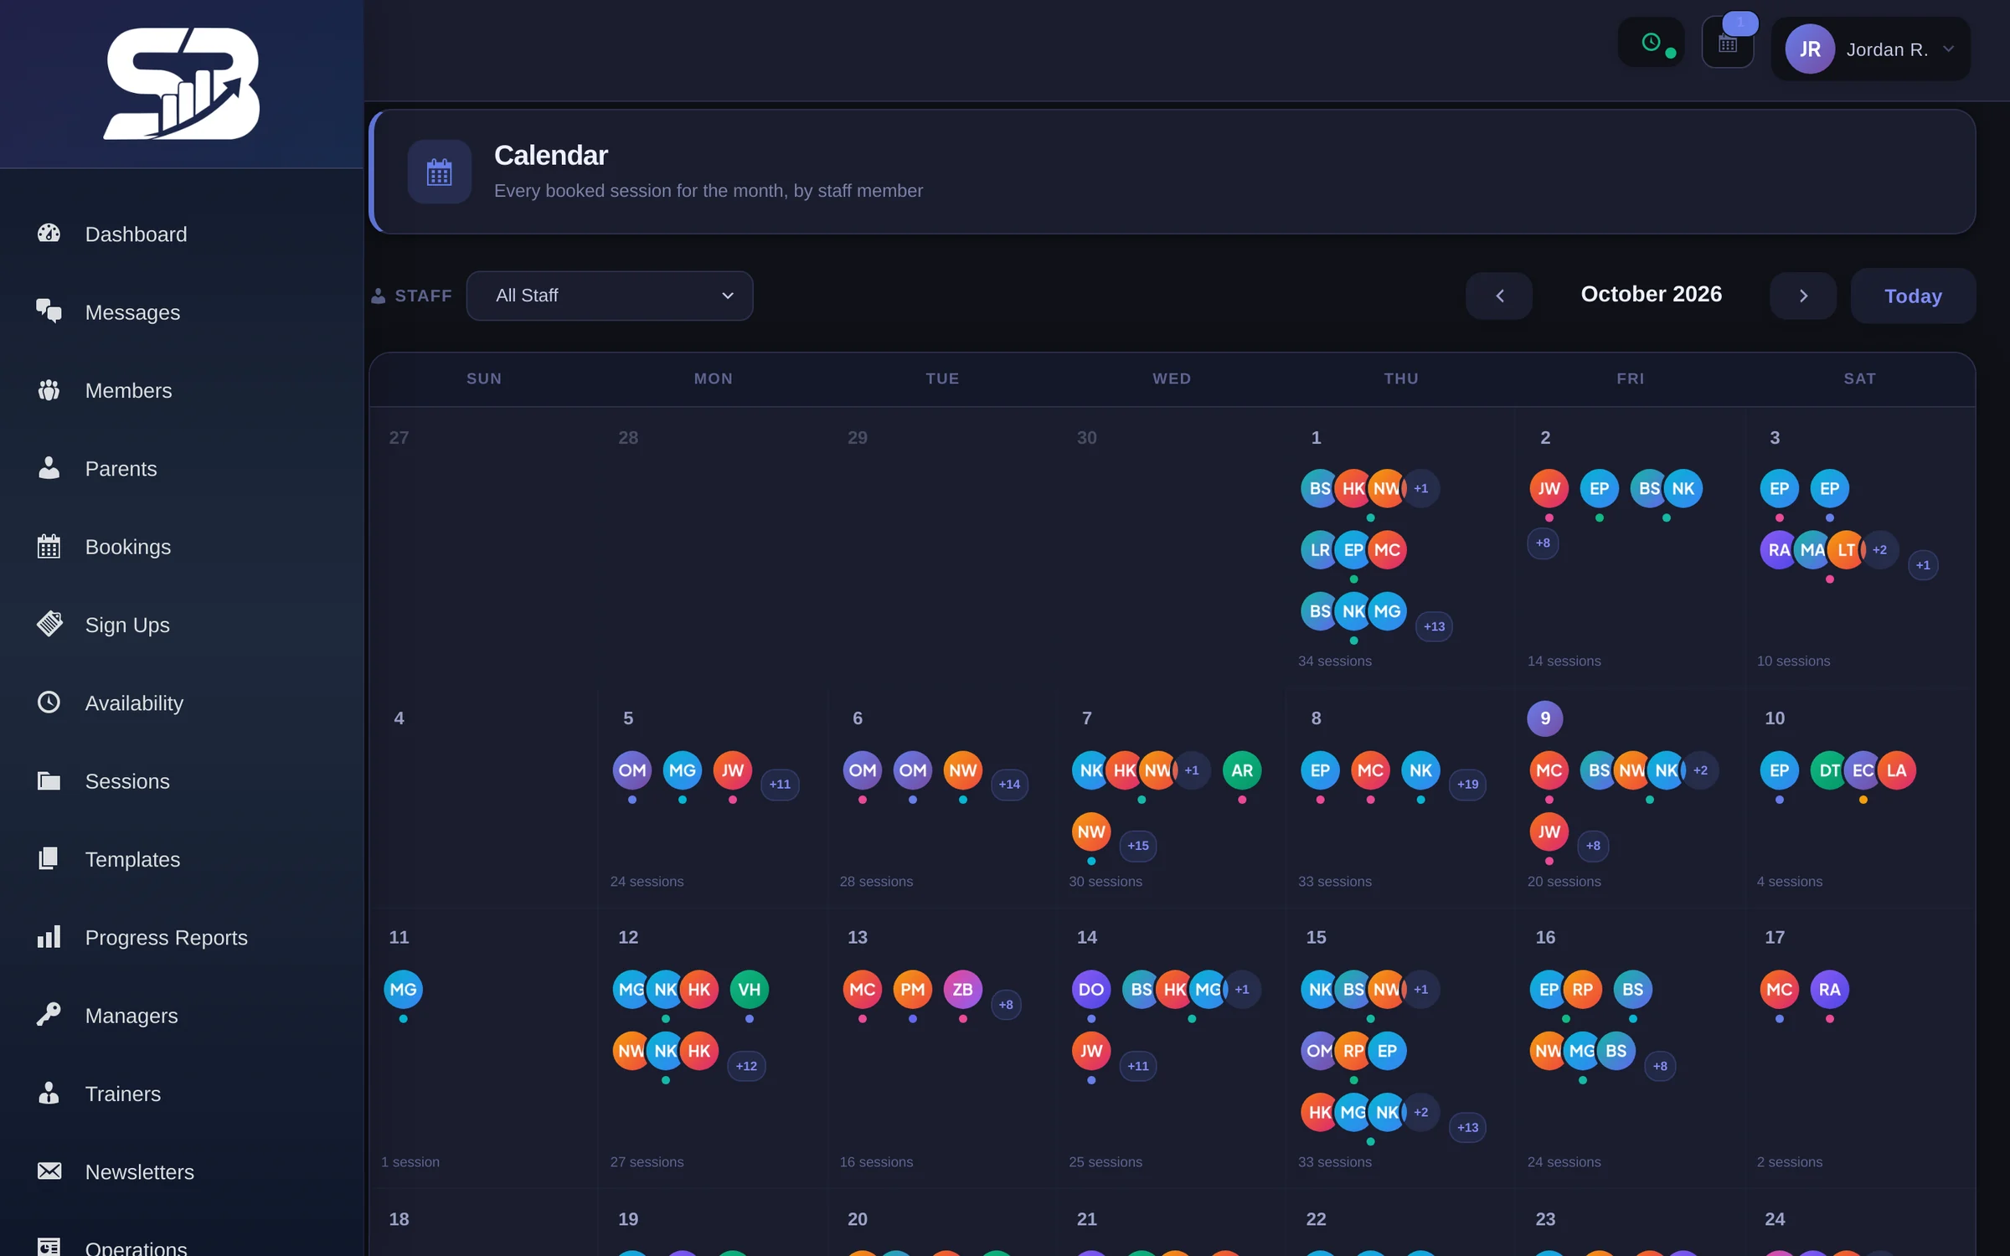The width and height of the screenshot is (2010, 1256).
Task: Open the calendar notifications icon in the top bar
Action: [1728, 43]
